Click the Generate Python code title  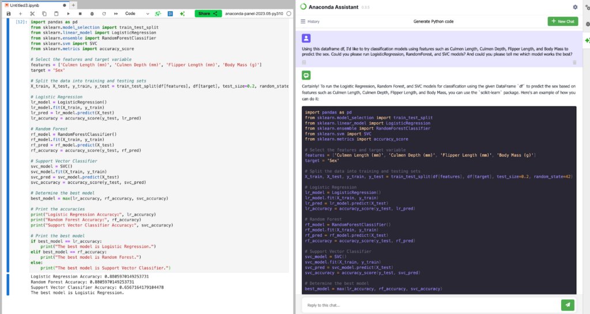click(x=433, y=21)
